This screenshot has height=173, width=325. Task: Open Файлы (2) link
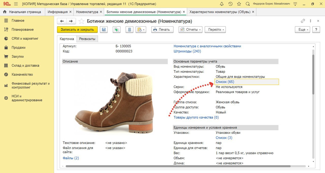71,158
